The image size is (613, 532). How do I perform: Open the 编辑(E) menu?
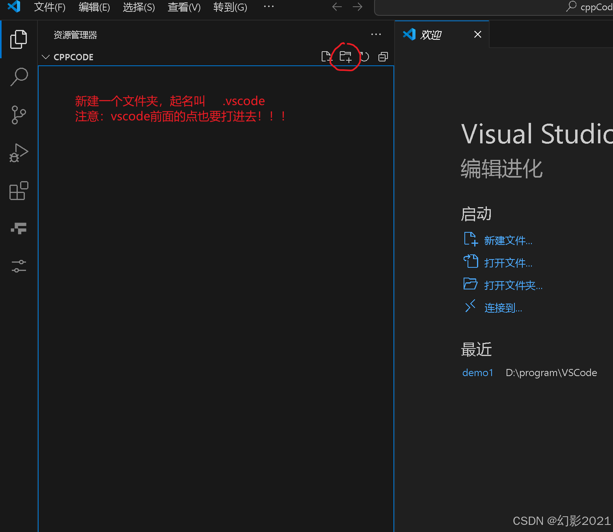pos(94,7)
